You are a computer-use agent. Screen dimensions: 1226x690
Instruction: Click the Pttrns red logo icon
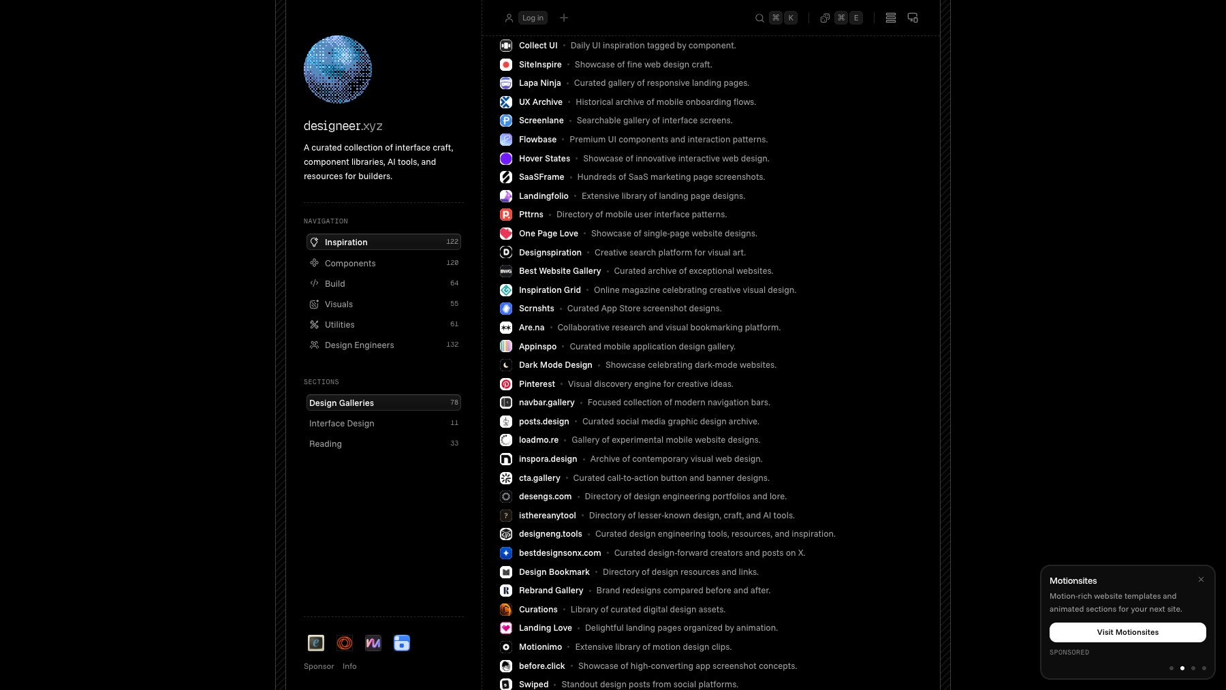(506, 215)
